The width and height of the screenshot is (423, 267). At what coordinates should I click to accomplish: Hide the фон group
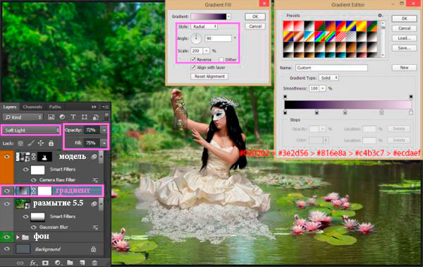[x=7, y=237]
